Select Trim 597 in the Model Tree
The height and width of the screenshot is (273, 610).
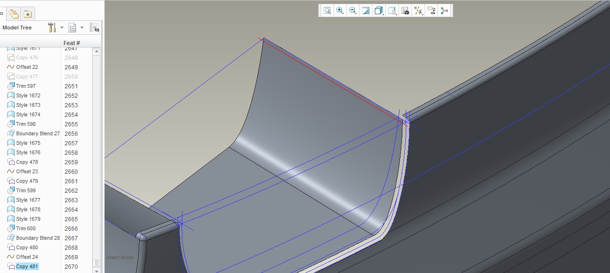(26, 86)
